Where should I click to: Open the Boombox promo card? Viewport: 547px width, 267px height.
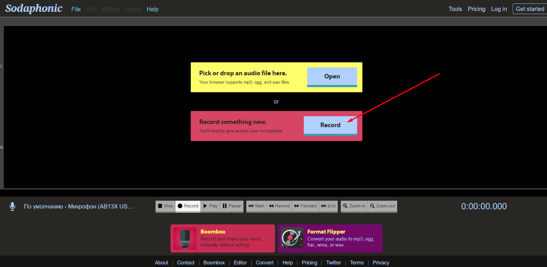223,238
